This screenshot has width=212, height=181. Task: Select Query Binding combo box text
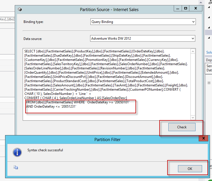[102, 22]
